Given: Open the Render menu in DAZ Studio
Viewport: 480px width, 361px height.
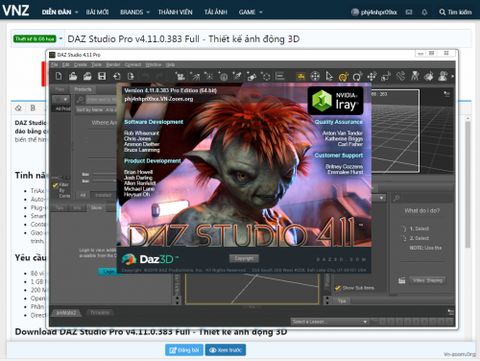Looking at the screenshot, I should [x=113, y=64].
